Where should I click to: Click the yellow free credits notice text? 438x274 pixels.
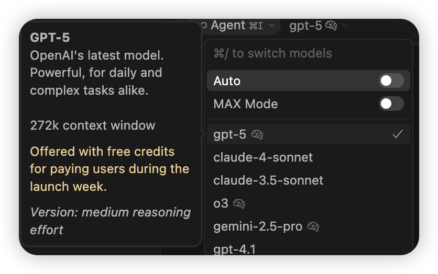point(109,169)
